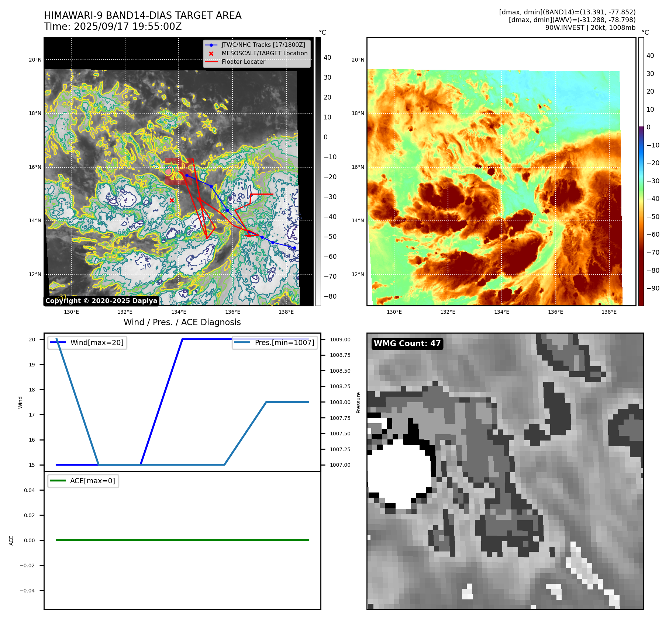This screenshot has width=669, height=623.
Task: Click the 1009.00 pressure axis tick
Action: pyautogui.click(x=340, y=340)
